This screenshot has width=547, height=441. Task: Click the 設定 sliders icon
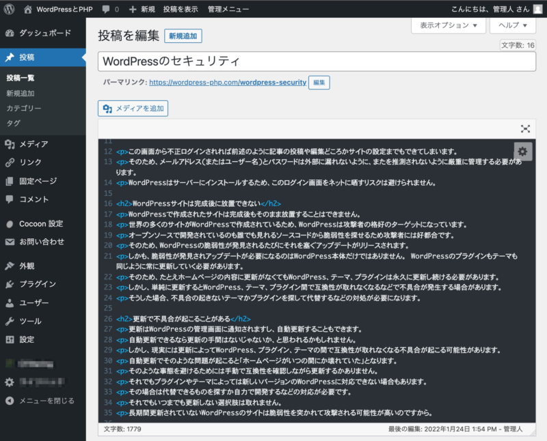10,340
